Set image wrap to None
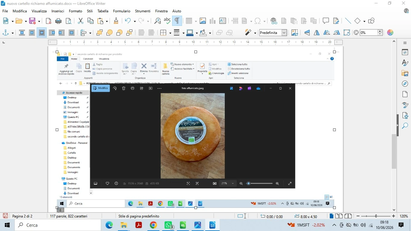 click(22, 32)
